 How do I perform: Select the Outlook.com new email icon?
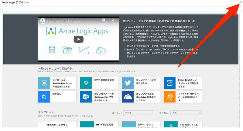(x=86, y=97)
